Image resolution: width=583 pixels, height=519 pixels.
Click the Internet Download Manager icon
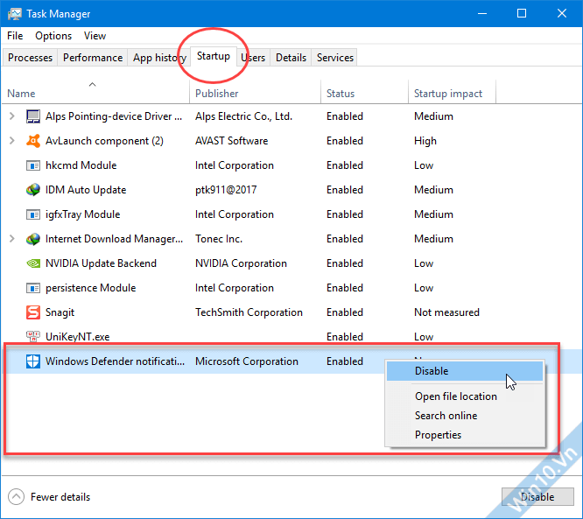point(33,239)
